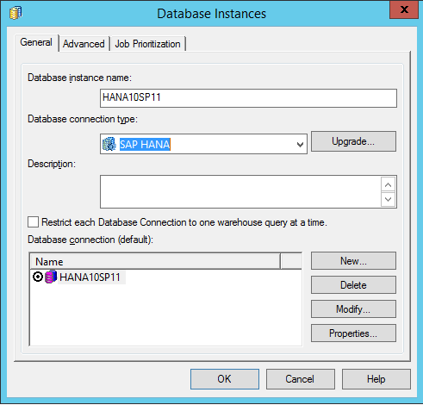Click the Description scroll down arrow

pyautogui.click(x=388, y=199)
